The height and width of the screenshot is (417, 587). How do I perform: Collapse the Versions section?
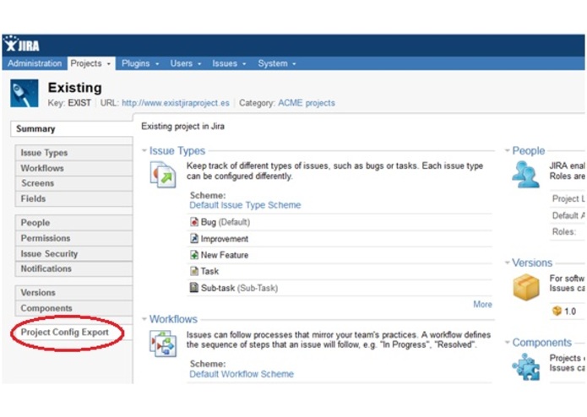pos(508,263)
